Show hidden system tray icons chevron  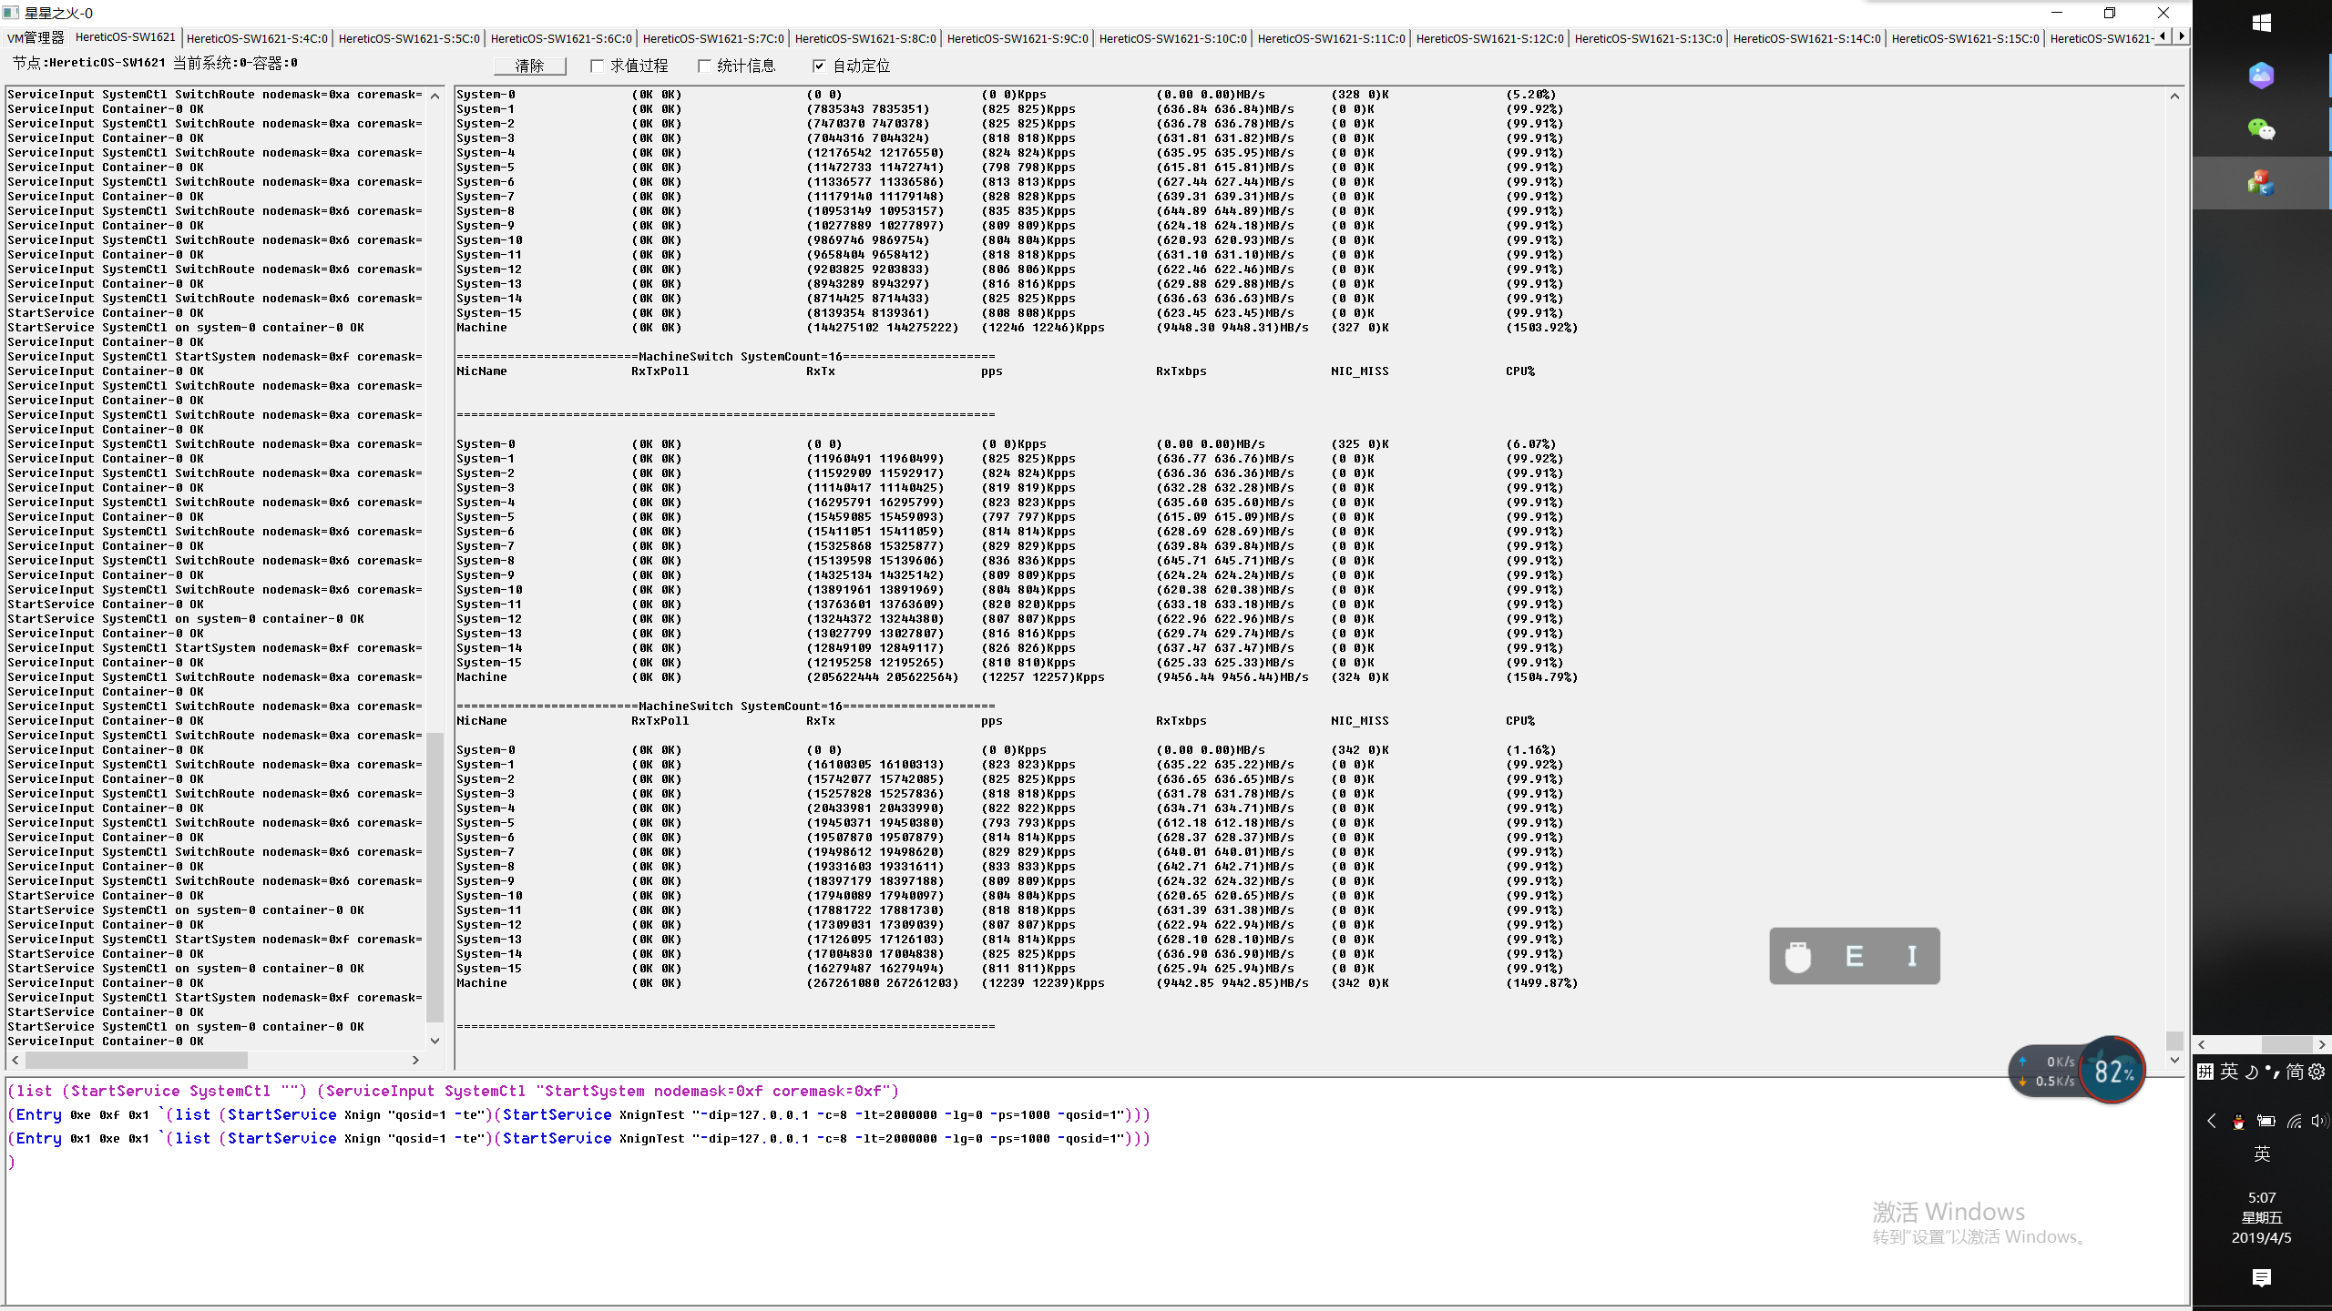tap(2211, 1122)
